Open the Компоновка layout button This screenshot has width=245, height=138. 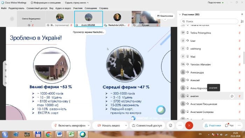tap(165, 16)
